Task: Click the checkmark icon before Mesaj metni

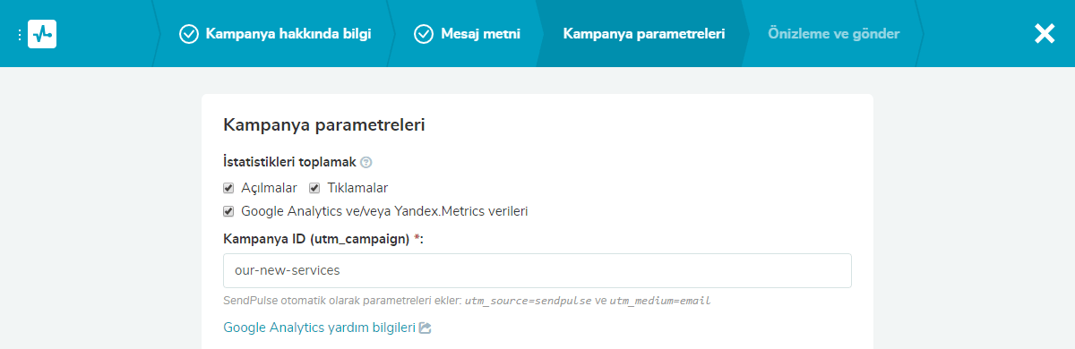Action: [x=424, y=34]
